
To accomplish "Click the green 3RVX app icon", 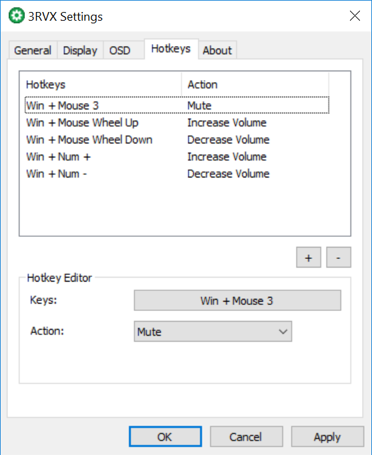I will [x=17, y=15].
